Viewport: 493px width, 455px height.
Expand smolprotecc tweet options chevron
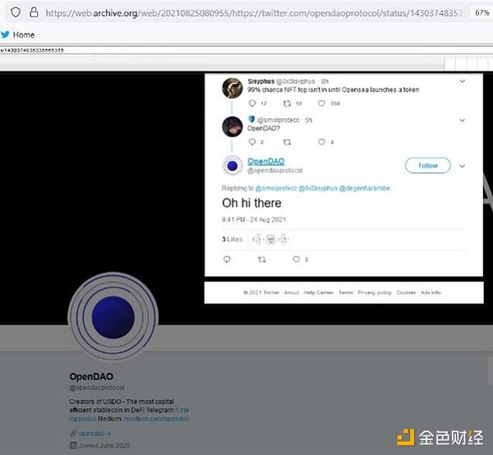461,120
